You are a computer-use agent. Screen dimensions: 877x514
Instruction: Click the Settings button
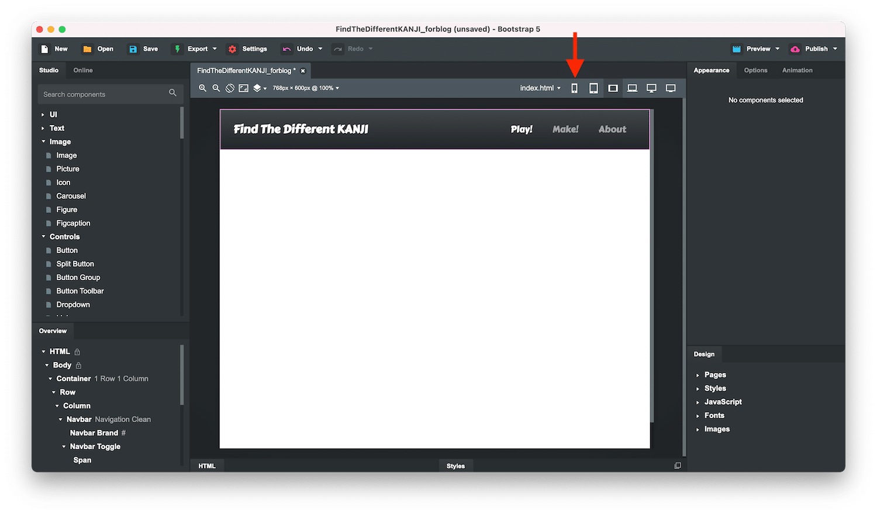pyautogui.click(x=248, y=49)
